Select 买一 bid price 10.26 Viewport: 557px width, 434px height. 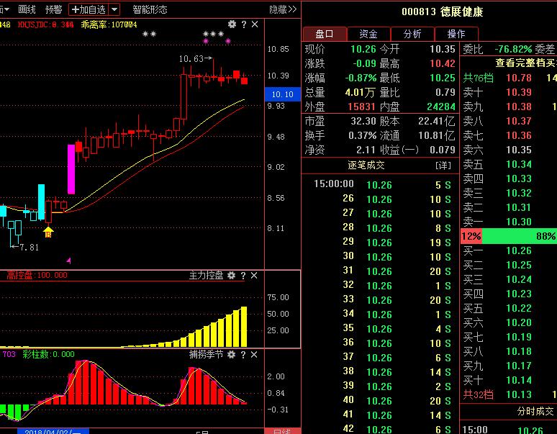point(519,250)
